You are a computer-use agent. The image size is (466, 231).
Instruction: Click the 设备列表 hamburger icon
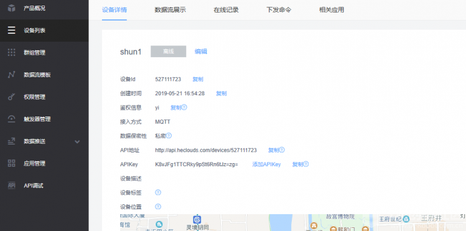point(11,31)
